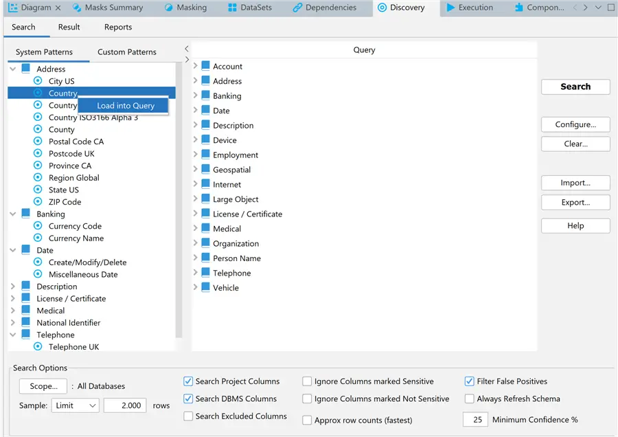Viewport: 618px width, 437px height.
Task: Click the Postal Code CA pattern icon
Action: [38, 141]
